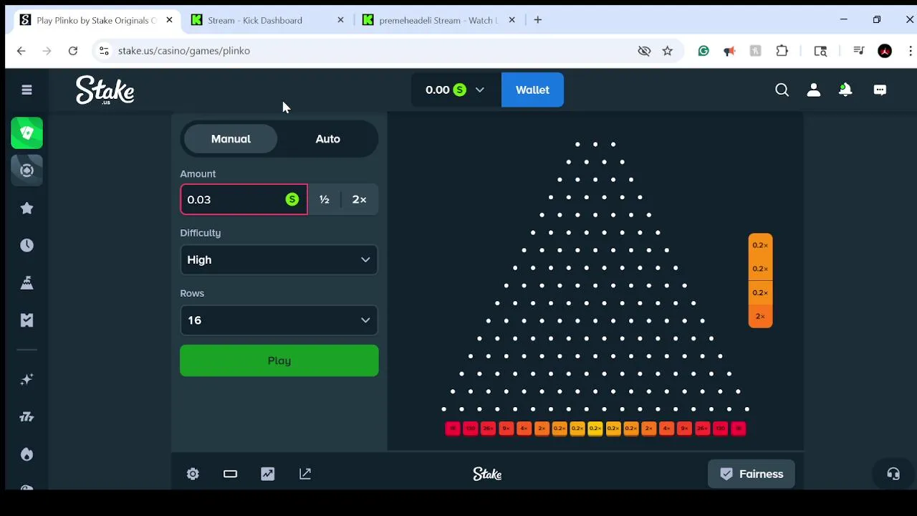Image resolution: width=917 pixels, height=516 pixels.
Task: Click the Grammarly extension icon
Action: (704, 51)
